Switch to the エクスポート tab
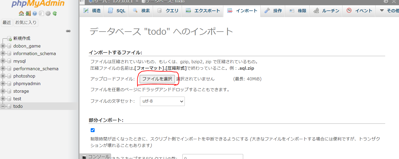399x159 pixels. (202, 11)
